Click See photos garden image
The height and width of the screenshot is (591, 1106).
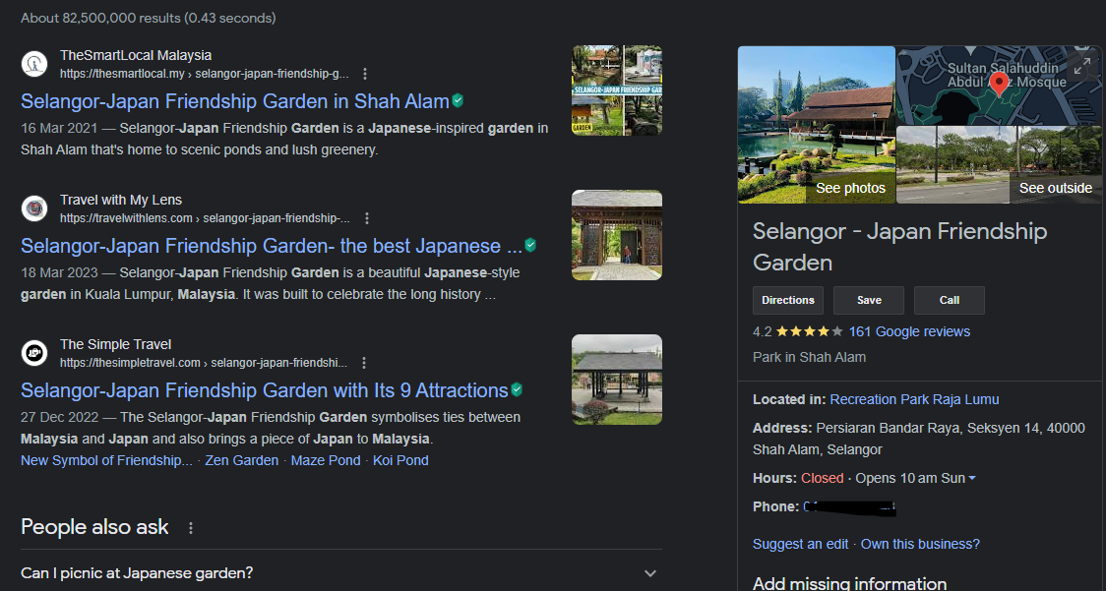pos(816,125)
